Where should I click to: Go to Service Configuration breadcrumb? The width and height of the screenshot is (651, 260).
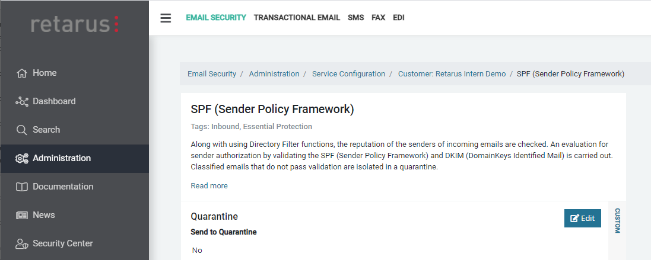(x=348, y=74)
